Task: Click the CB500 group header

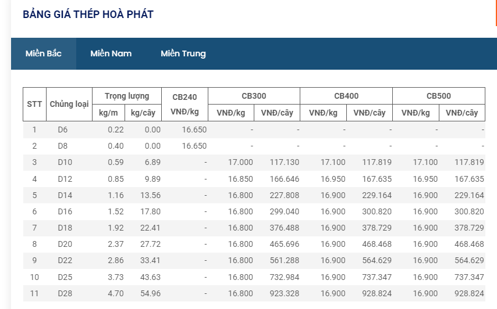Action: pos(439,96)
